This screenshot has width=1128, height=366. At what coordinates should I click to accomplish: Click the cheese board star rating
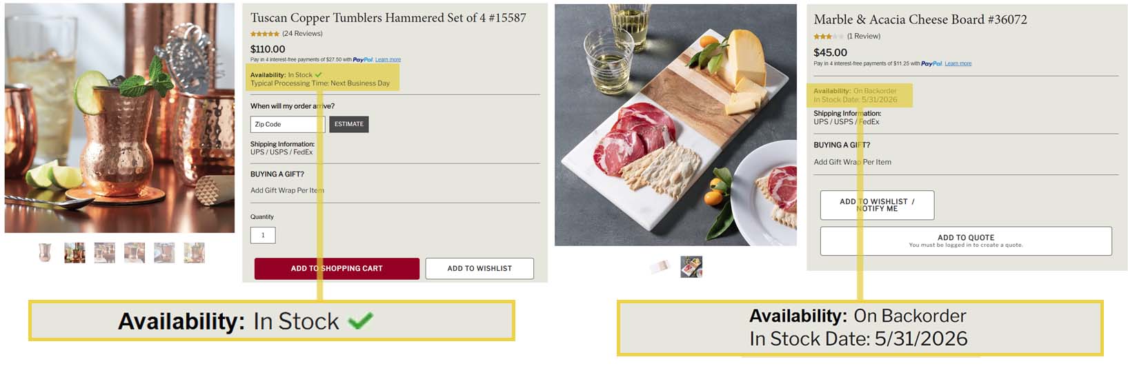tap(828, 36)
